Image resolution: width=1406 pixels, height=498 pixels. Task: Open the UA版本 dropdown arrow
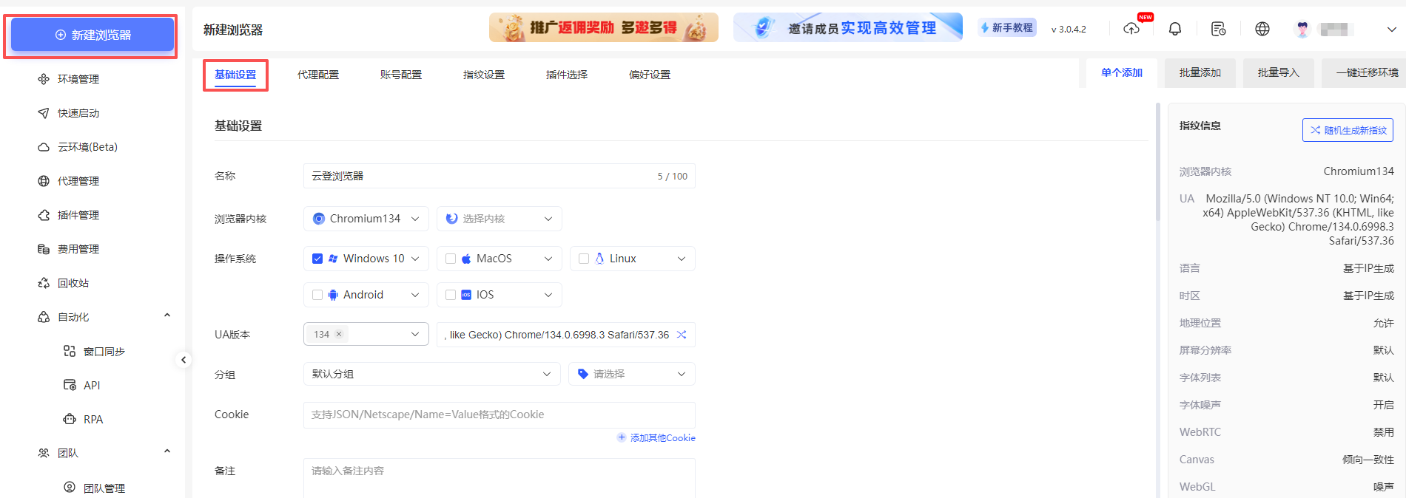click(x=415, y=335)
